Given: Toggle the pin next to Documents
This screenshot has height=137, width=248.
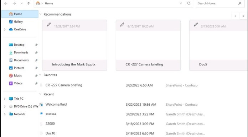Looking at the screenshot, I should [x=36, y=60].
